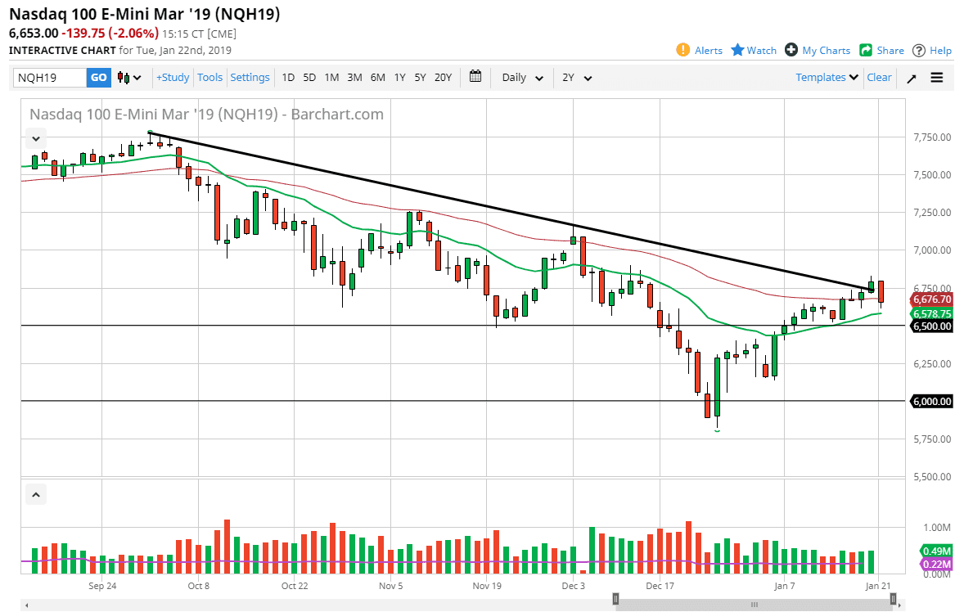Open the hamburger menu icon
The width and height of the screenshot is (964, 612).
[937, 77]
